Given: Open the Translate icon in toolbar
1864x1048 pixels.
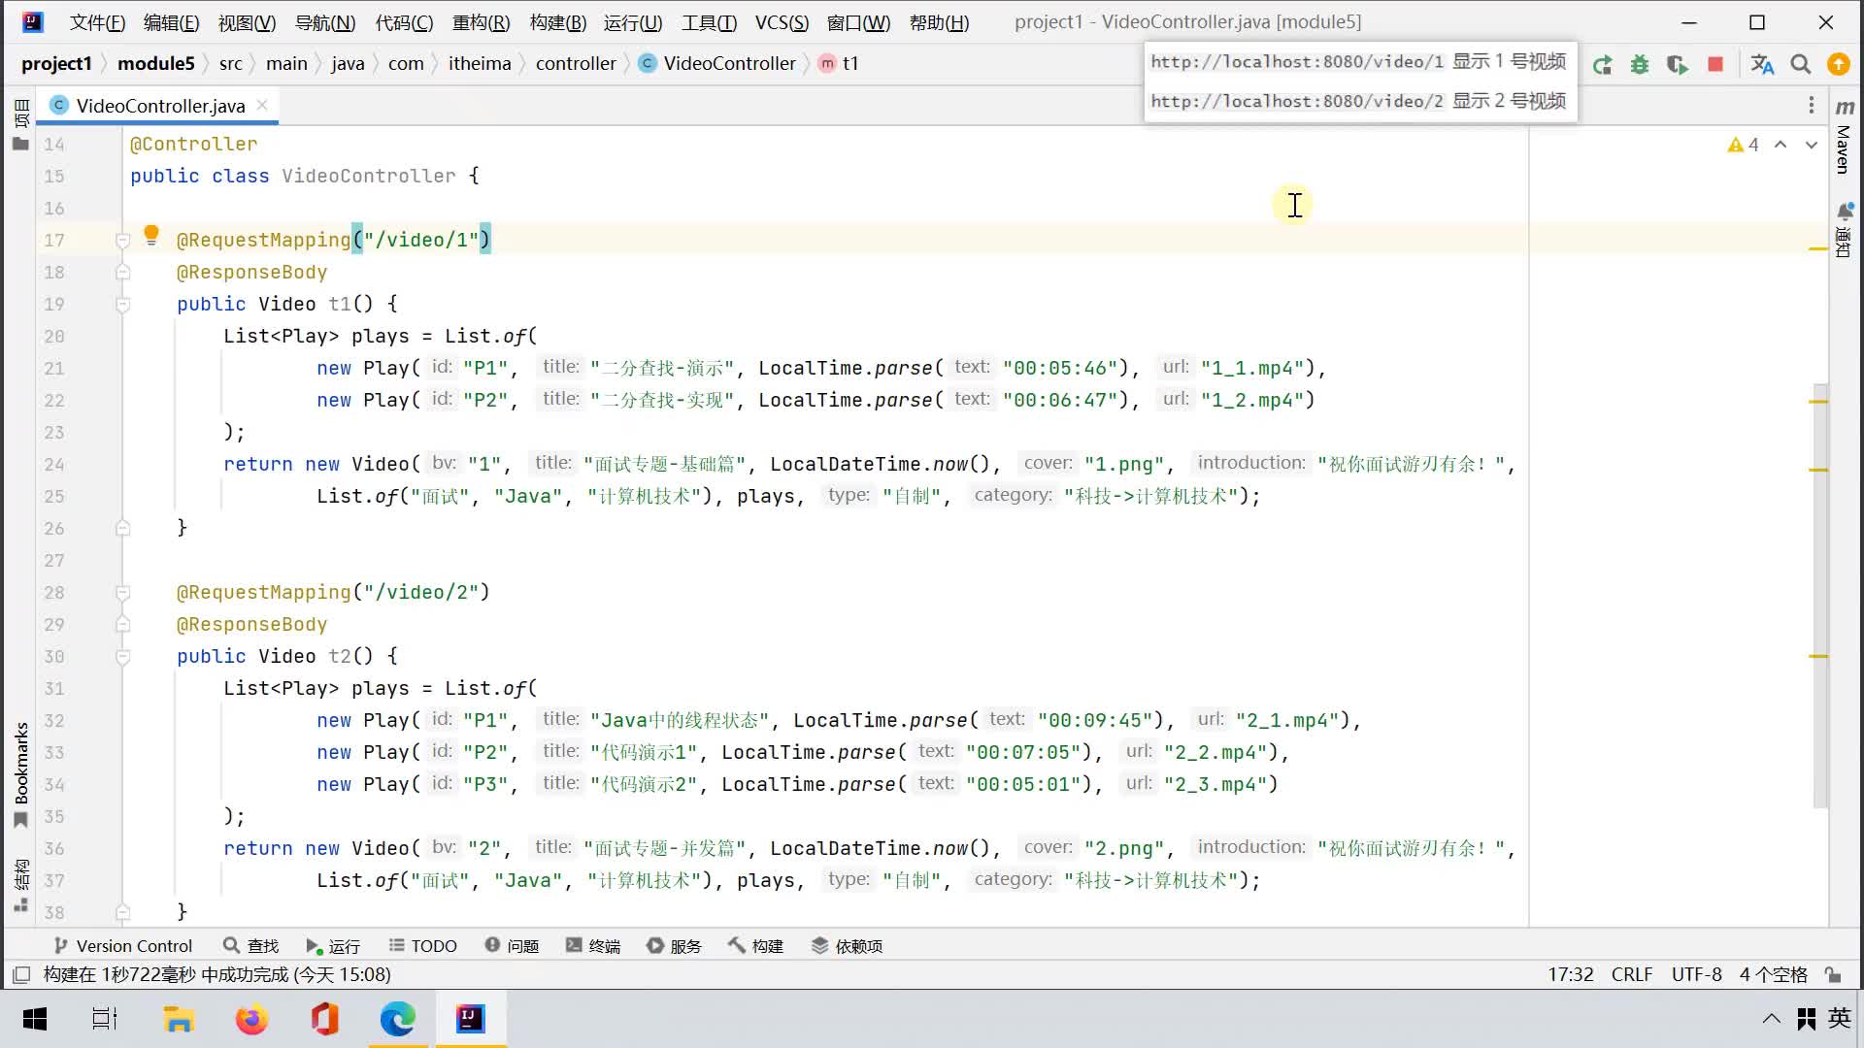Looking at the screenshot, I should [1762, 64].
